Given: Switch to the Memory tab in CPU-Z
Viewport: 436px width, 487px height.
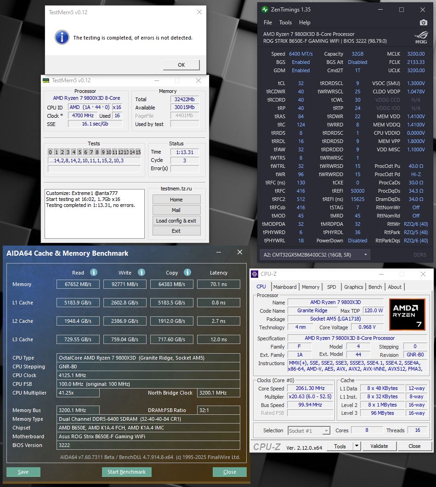Looking at the screenshot, I should tap(311, 287).
